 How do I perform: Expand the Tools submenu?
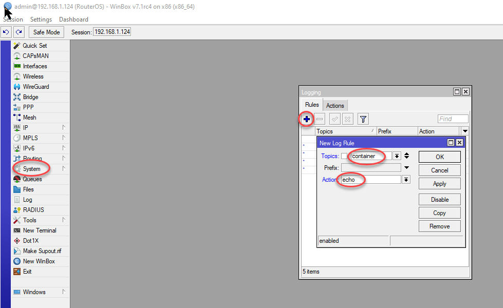[64, 220]
